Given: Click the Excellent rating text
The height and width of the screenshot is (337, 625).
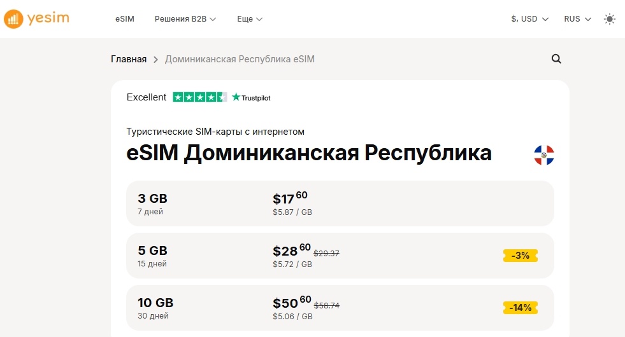Looking at the screenshot, I should 146,97.
